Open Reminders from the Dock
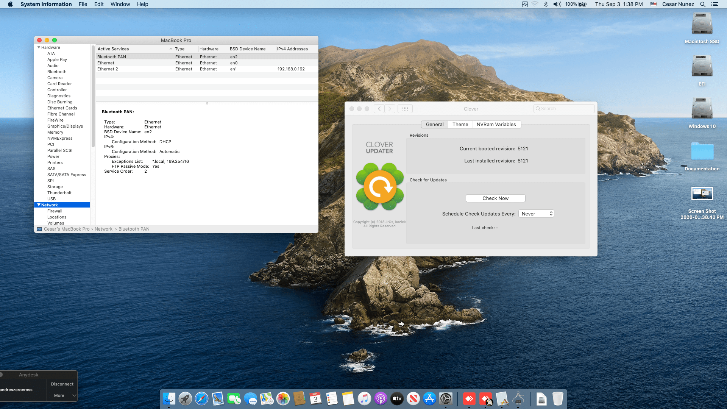The width and height of the screenshot is (727, 409). point(332,399)
